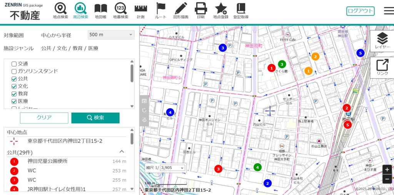Open the 地点検索 location search tool
This screenshot has height=195, width=394.
tap(60, 10)
